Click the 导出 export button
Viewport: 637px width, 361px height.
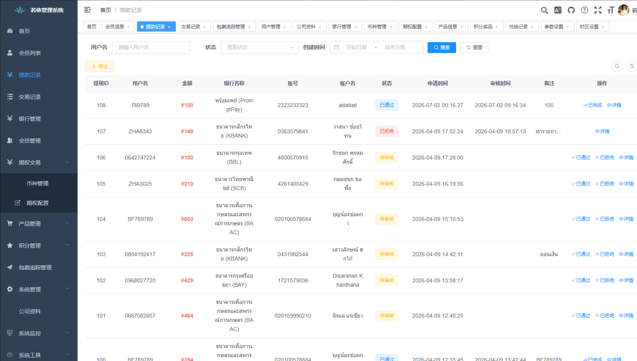100,66
